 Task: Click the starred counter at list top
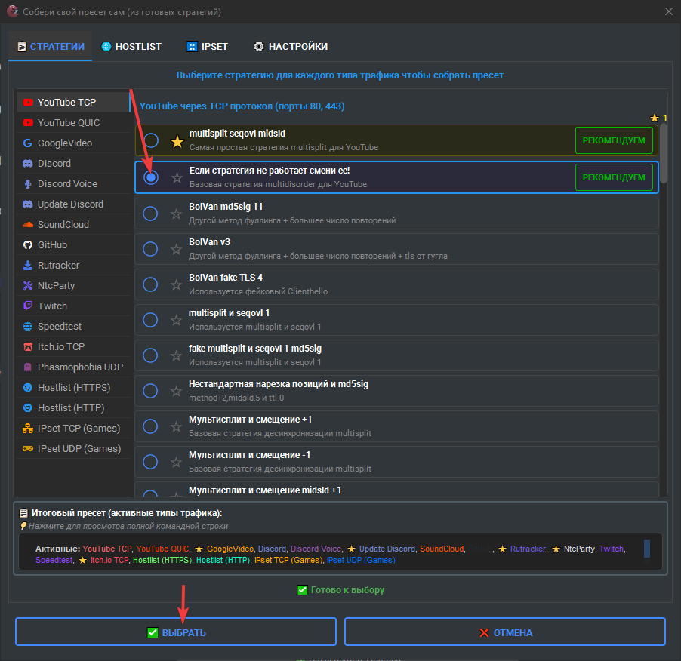(658, 118)
